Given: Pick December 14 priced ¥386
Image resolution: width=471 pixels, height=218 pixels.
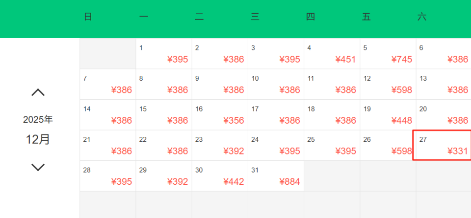Looking at the screenshot, I should 108,115.
